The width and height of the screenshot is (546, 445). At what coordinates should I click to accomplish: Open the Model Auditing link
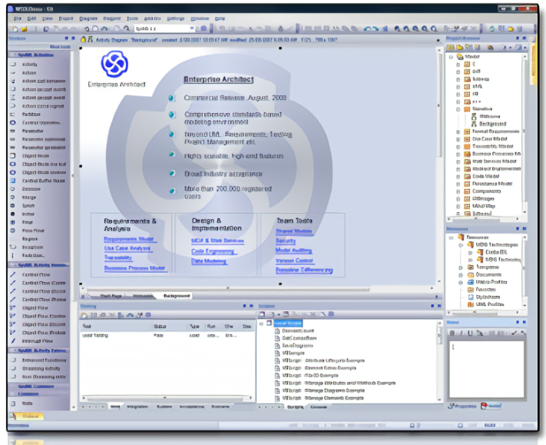(293, 251)
